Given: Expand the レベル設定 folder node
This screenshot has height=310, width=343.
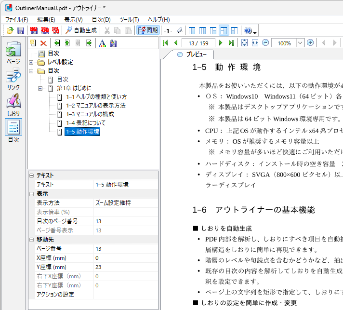Looking at the screenshot, I should (31, 62).
